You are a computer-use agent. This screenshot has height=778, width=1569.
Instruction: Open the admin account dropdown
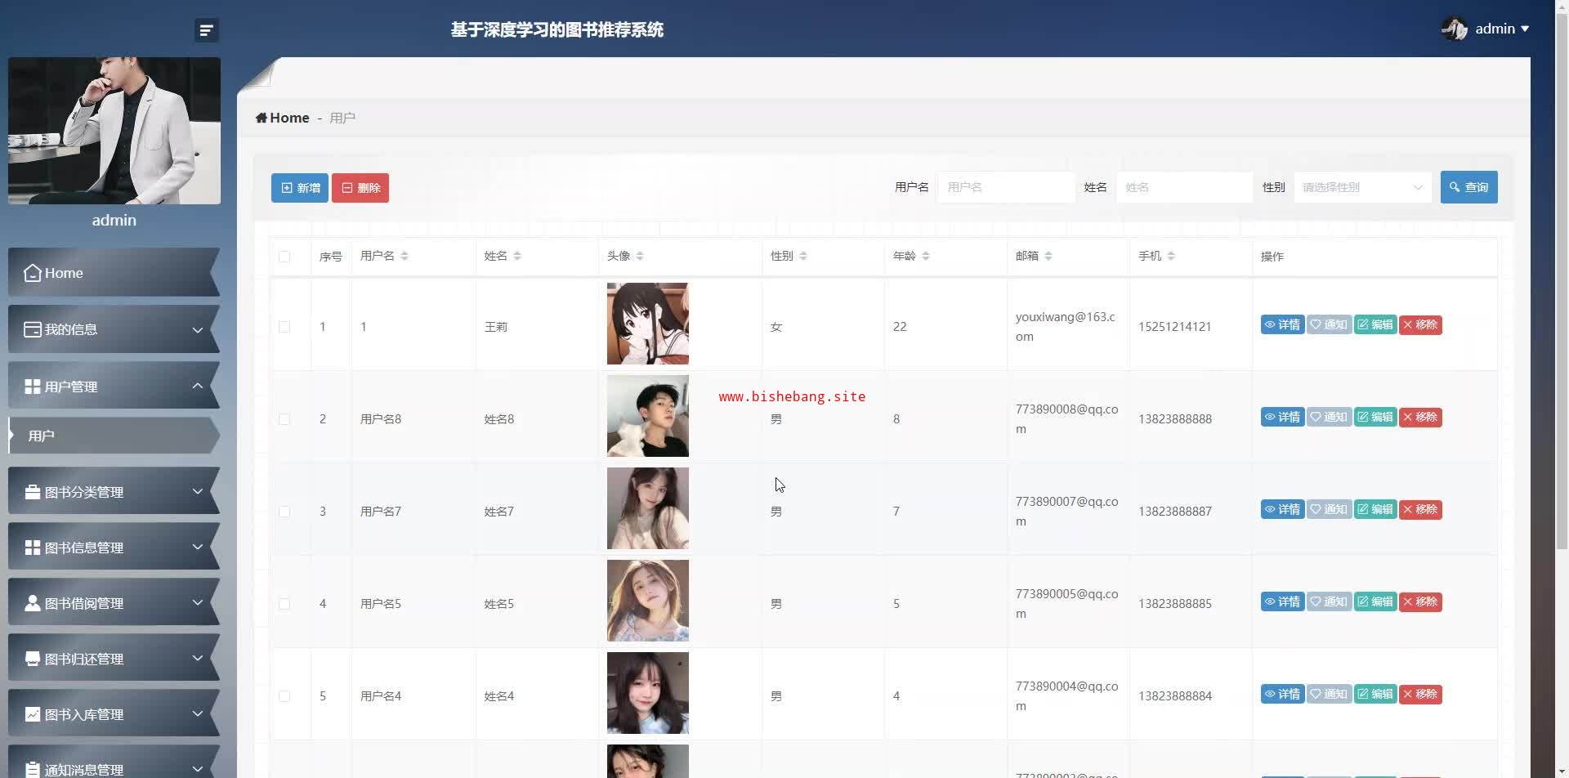[x=1501, y=29]
